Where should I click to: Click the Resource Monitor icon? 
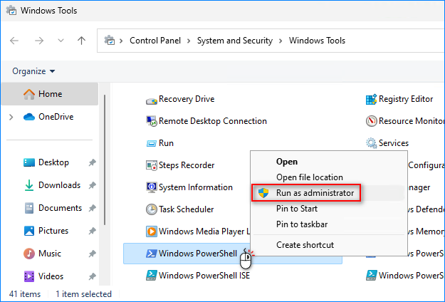[371, 121]
